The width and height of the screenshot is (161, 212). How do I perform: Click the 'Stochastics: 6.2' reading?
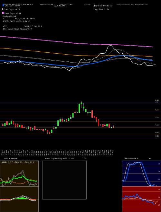9,16
